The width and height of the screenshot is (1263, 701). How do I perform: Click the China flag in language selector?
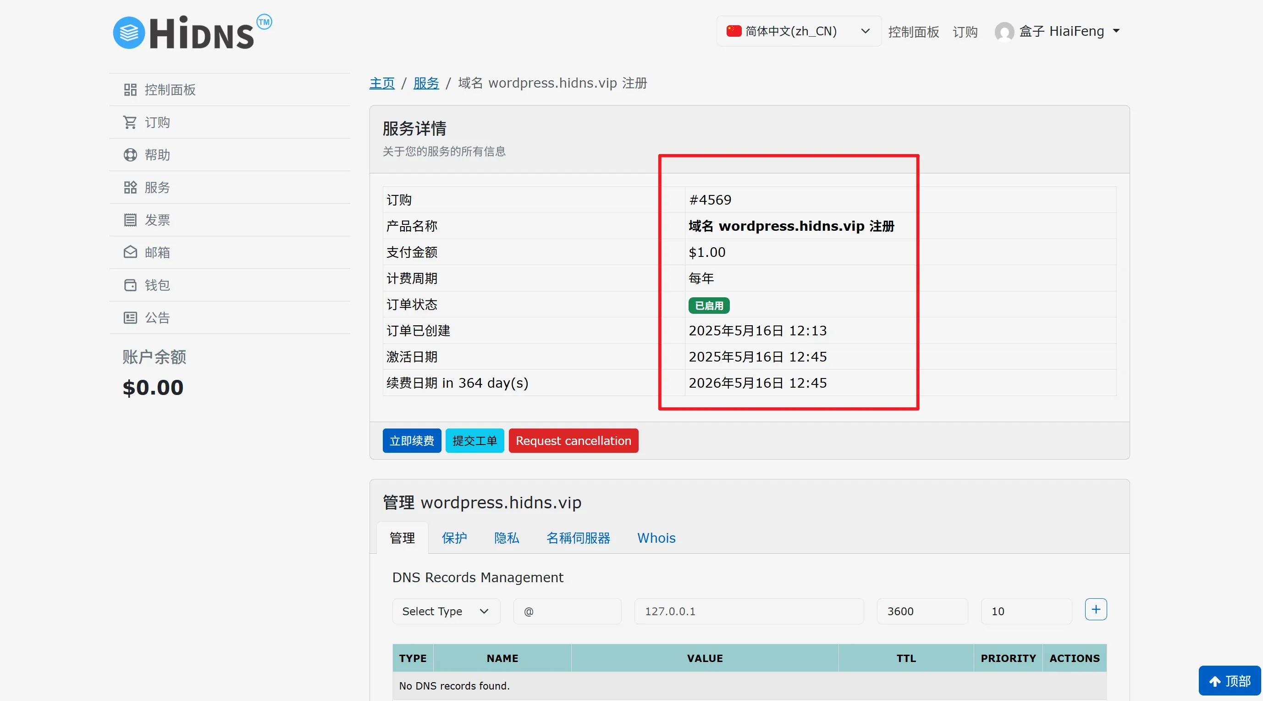734,31
